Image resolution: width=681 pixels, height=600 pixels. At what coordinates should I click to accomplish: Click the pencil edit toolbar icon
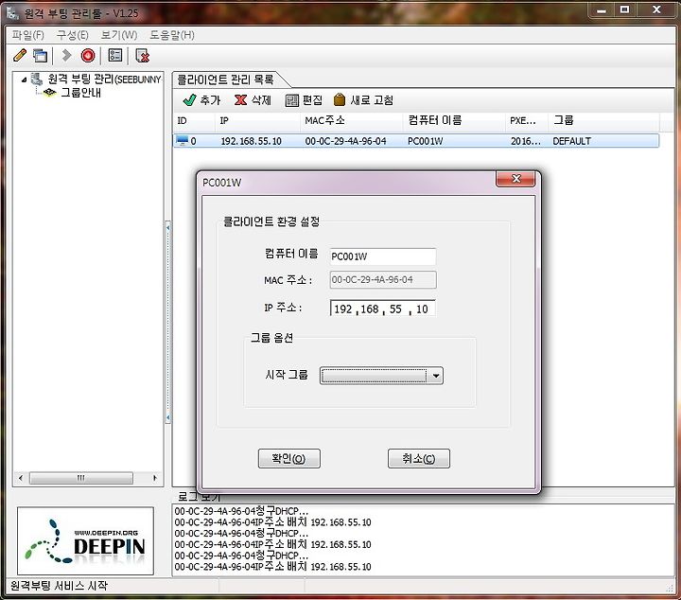point(20,55)
